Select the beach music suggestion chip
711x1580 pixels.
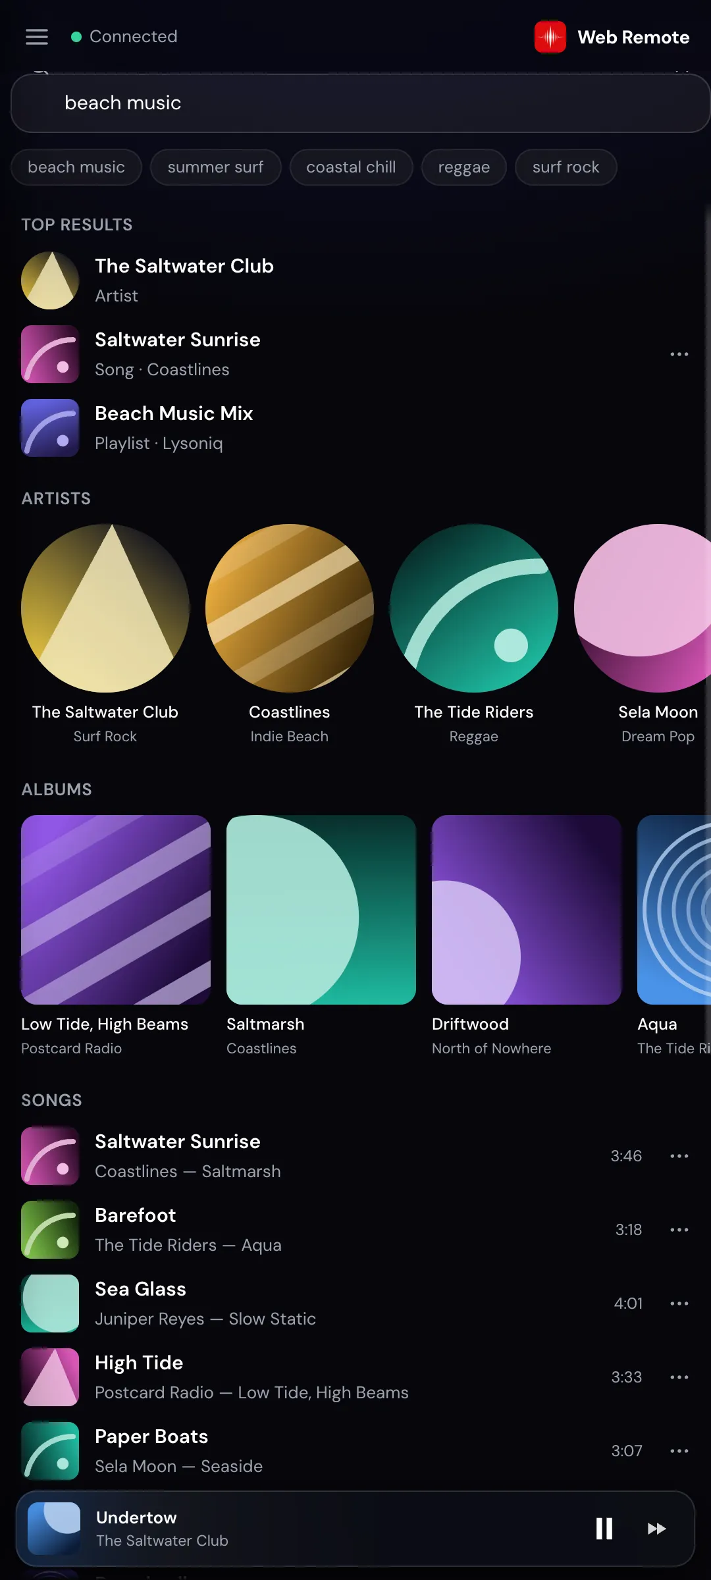coord(76,167)
